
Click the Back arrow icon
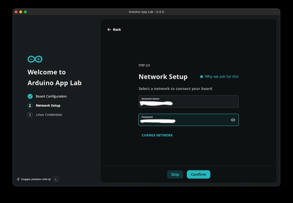click(109, 30)
